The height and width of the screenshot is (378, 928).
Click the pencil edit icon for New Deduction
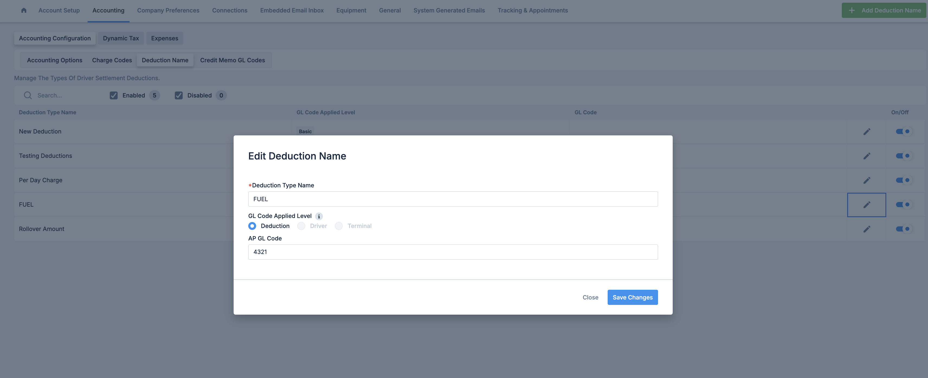(866, 132)
